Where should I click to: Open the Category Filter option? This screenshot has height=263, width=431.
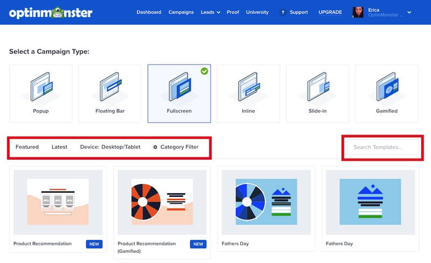pyautogui.click(x=179, y=147)
